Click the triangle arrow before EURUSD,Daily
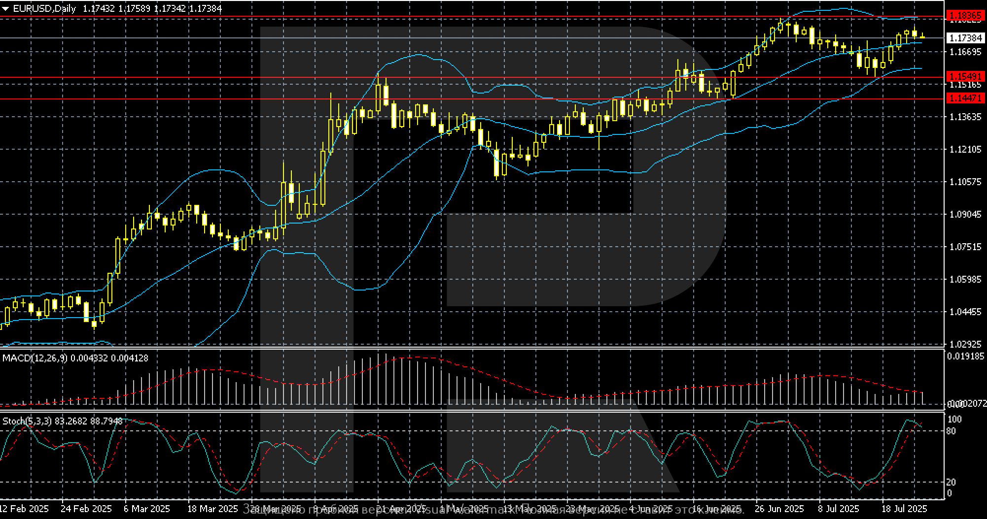987x519 pixels. [5, 9]
